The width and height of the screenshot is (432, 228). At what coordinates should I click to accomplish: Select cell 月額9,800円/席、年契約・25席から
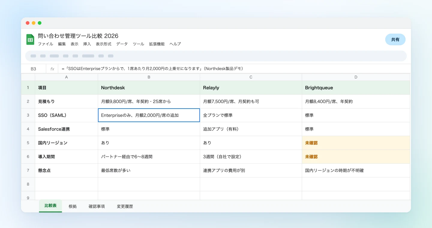(149, 102)
